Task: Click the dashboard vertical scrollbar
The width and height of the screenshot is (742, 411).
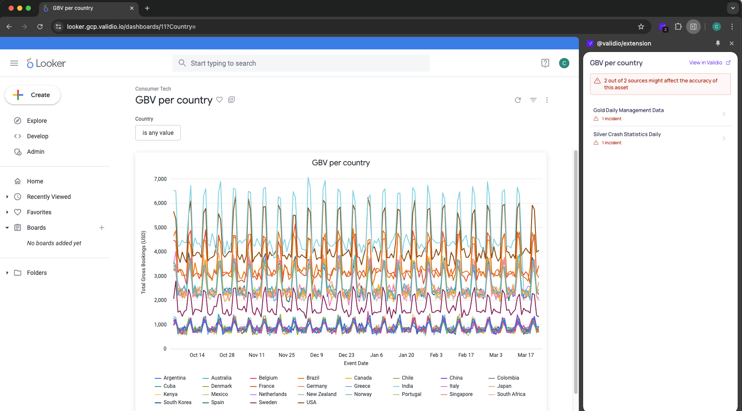Action: (576, 271)
